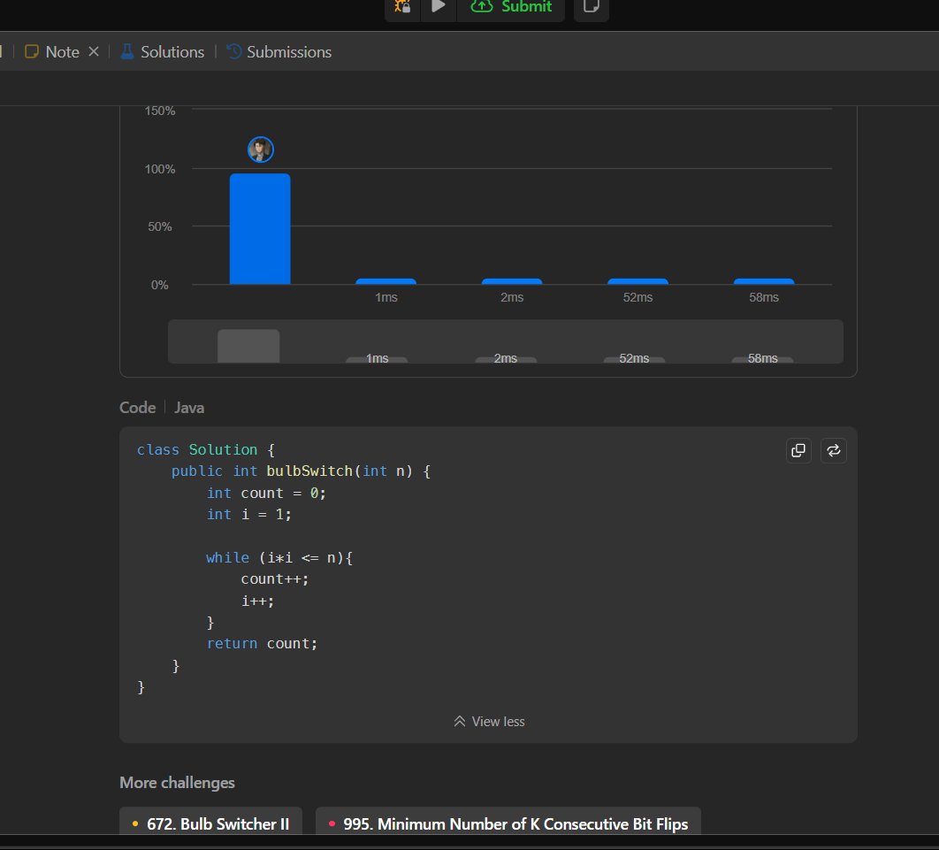
Task: Click the tallest blue runtime bar
Action: [260, 229]
